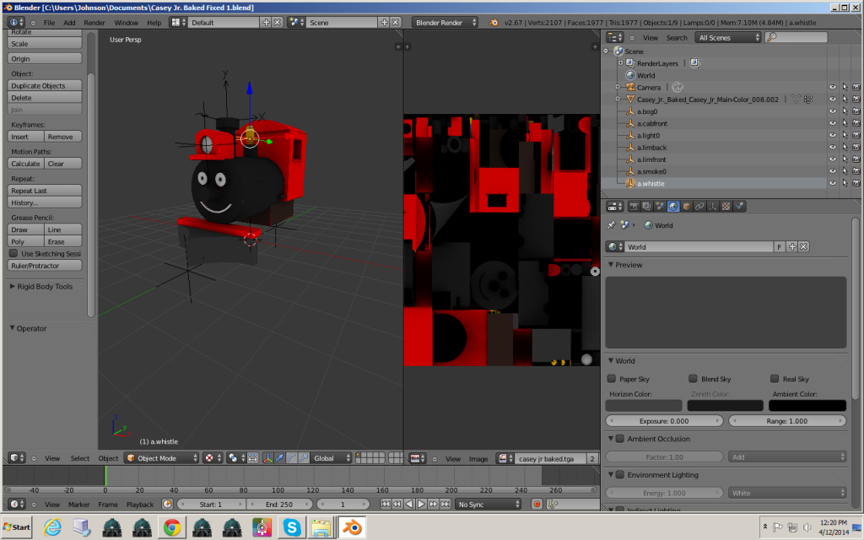This screenshot has width=864, height=540.
Task: Open timeline Marker menu
Action: 78,505
